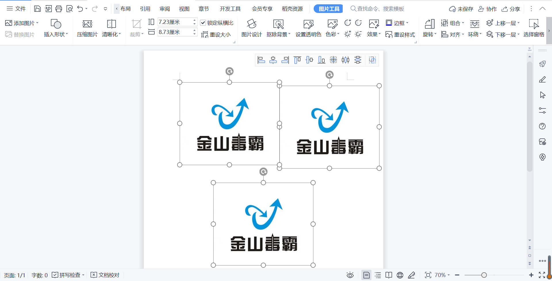Open the help icon in right sidebar
Screen dimensions: 552x281
tap(542, 126)
